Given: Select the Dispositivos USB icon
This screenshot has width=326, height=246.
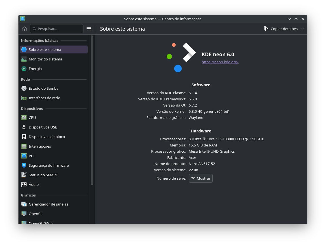Looking at the screenshot, I should (x=24, y=127).
